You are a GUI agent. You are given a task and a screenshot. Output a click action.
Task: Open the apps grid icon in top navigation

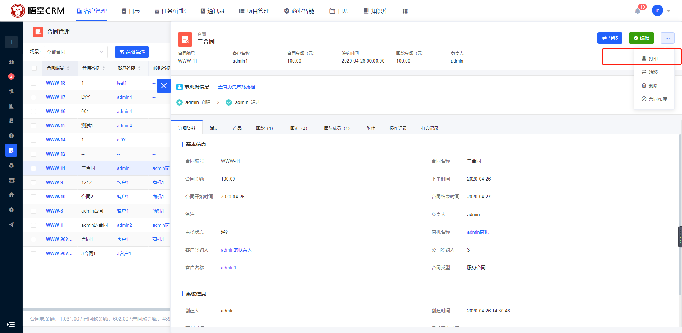tap(405, 11)
